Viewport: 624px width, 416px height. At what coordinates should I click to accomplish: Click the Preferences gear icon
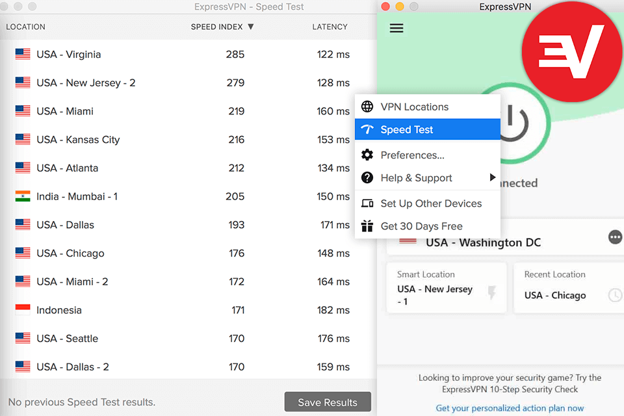coord(367,155)
